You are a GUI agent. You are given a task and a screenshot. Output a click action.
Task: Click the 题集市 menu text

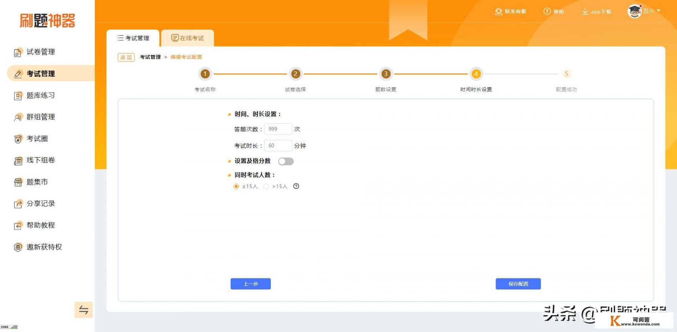(37, 182)
